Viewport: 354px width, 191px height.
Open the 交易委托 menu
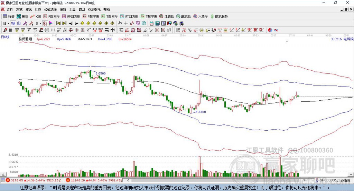point(94,9)
